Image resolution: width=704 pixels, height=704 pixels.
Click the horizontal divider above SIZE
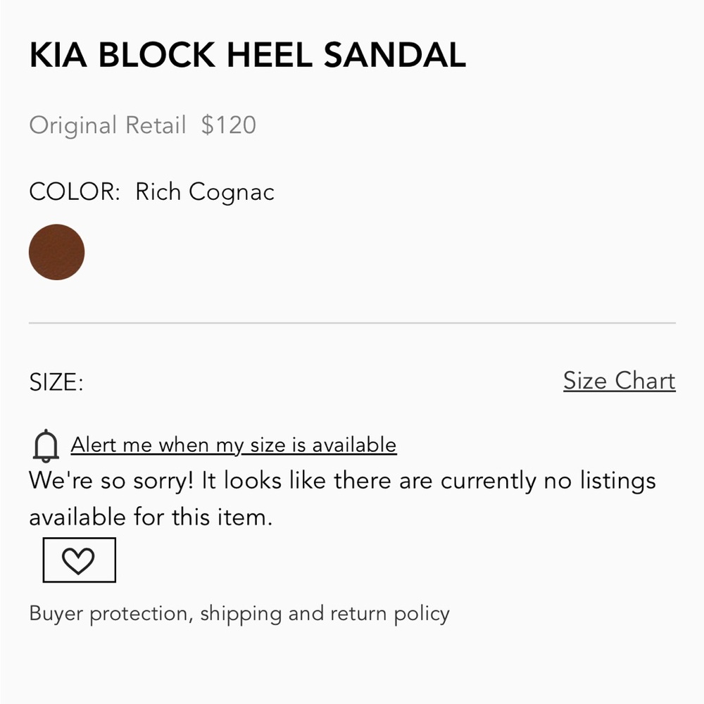click(352, 323)
